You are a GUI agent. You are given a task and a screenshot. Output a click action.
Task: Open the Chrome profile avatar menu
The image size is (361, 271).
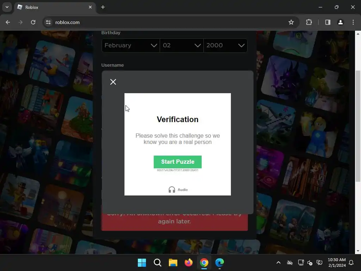[340, 22]
